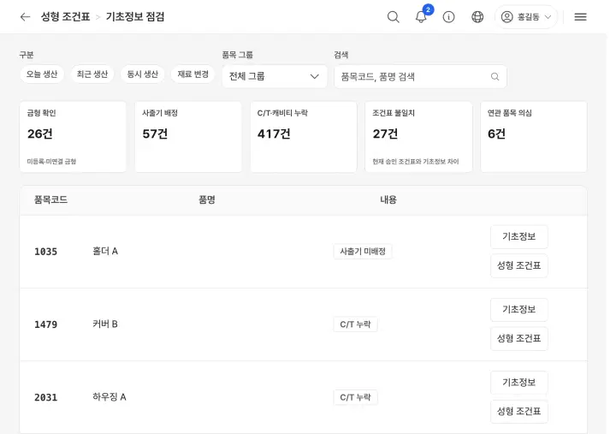616x434 pixels.
Task: Click item name 하우징 A
Action: [110, 397]
